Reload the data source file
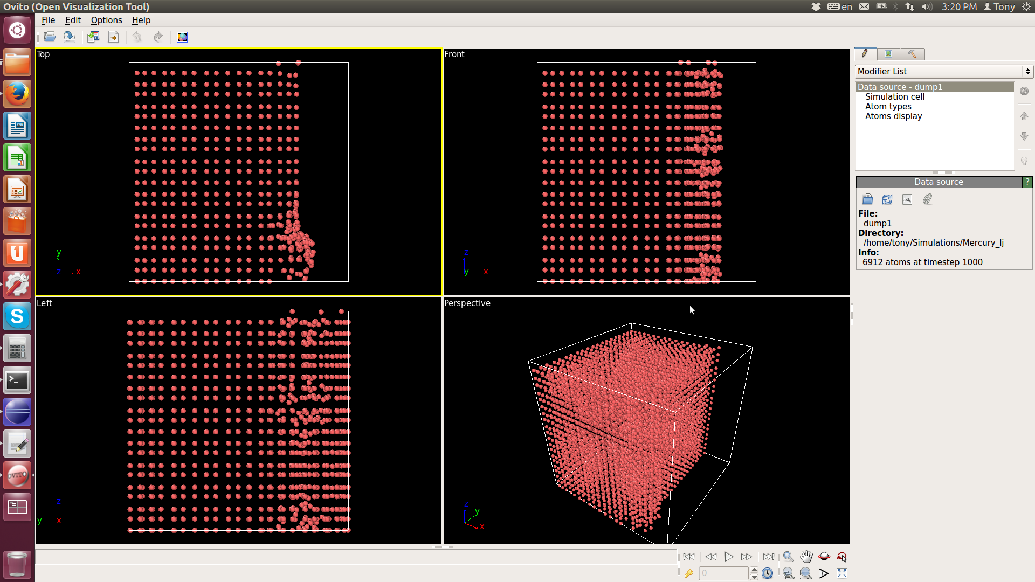Viewport: 1035px width, 582px height. tap(887, 199)
